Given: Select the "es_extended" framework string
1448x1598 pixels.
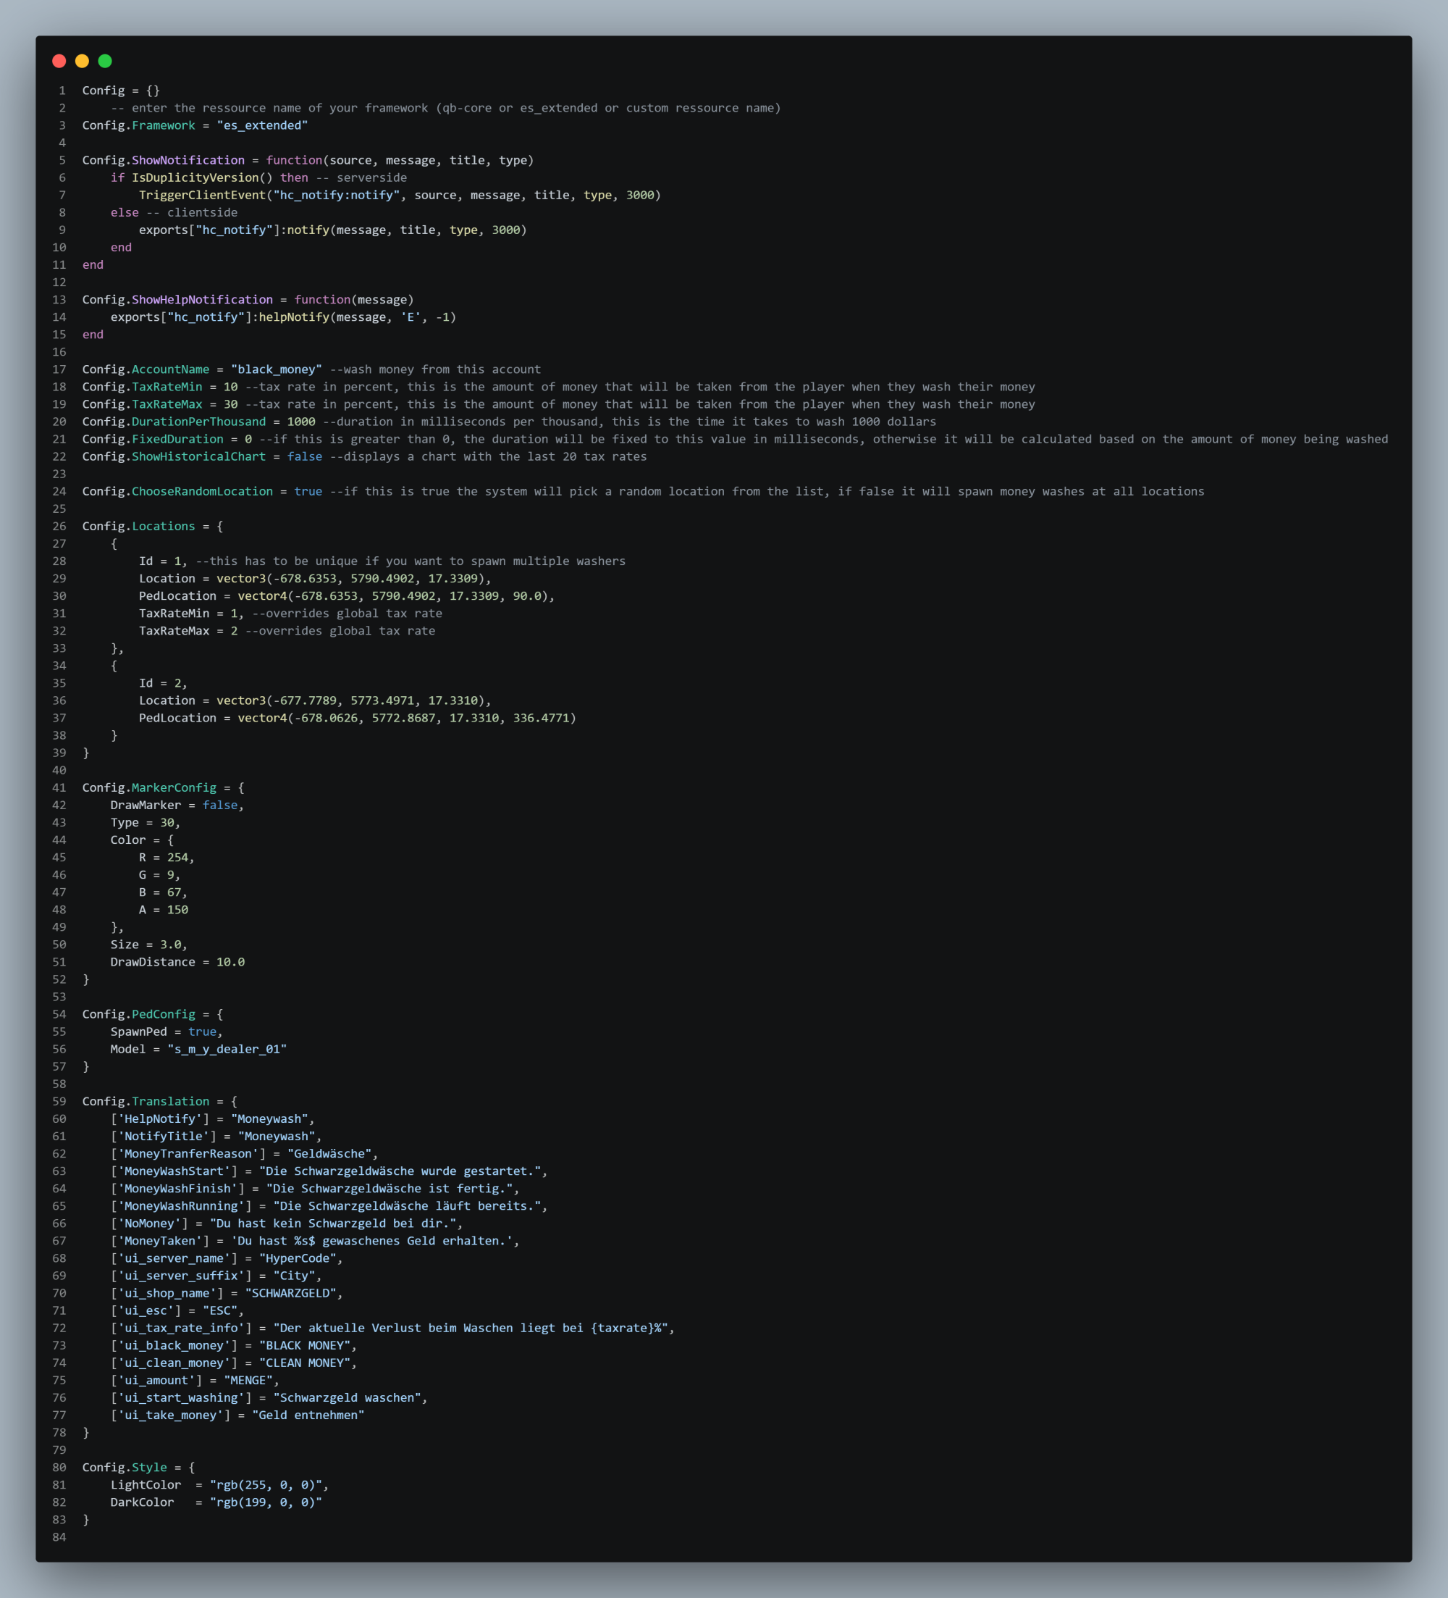Looking at the screenshot, I should coord(262,125).
